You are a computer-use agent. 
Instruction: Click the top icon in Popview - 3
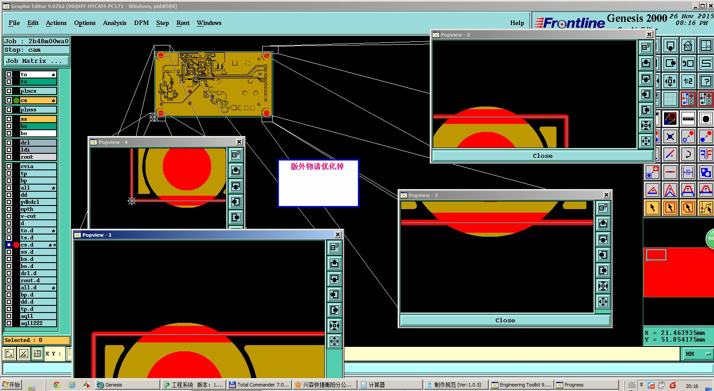pos(603,208)
